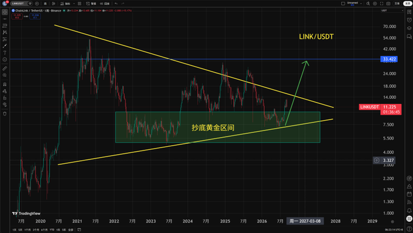Image resolution: width=413 pixels, height=233 pixels.
Task: Open the calendar panel in right sidebar
Action: point(409,194)
